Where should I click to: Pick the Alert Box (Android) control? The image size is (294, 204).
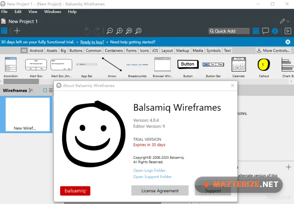pos(61,68)
